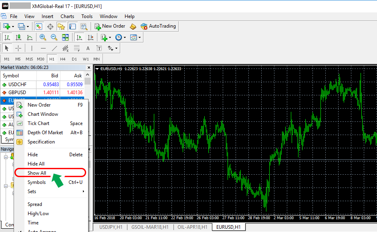This screenshot has height=232, width=377.
Task: Open the Strategy Tester icon
Action: [x=84, y=26]
